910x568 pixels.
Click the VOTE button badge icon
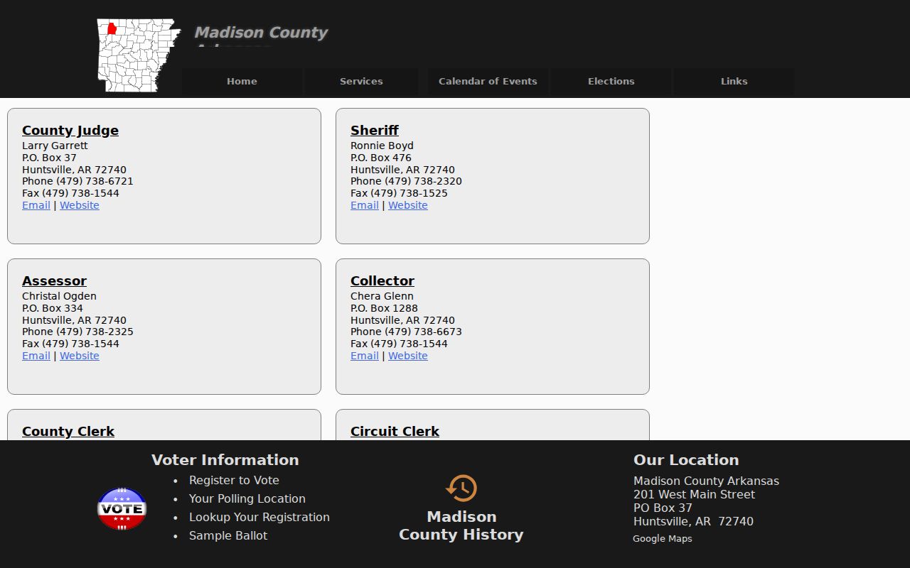(122, 508)
